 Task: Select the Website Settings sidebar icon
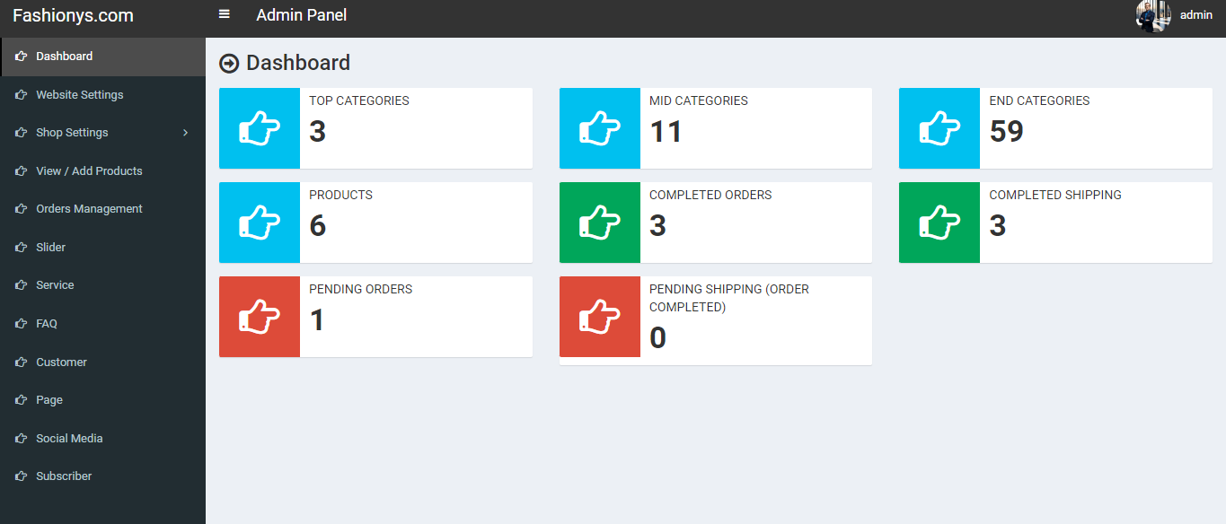[20, 94]
